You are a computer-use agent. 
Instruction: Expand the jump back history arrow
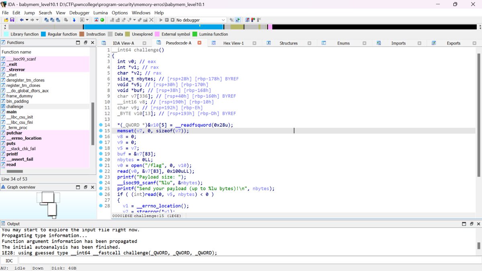coord(27,20)
